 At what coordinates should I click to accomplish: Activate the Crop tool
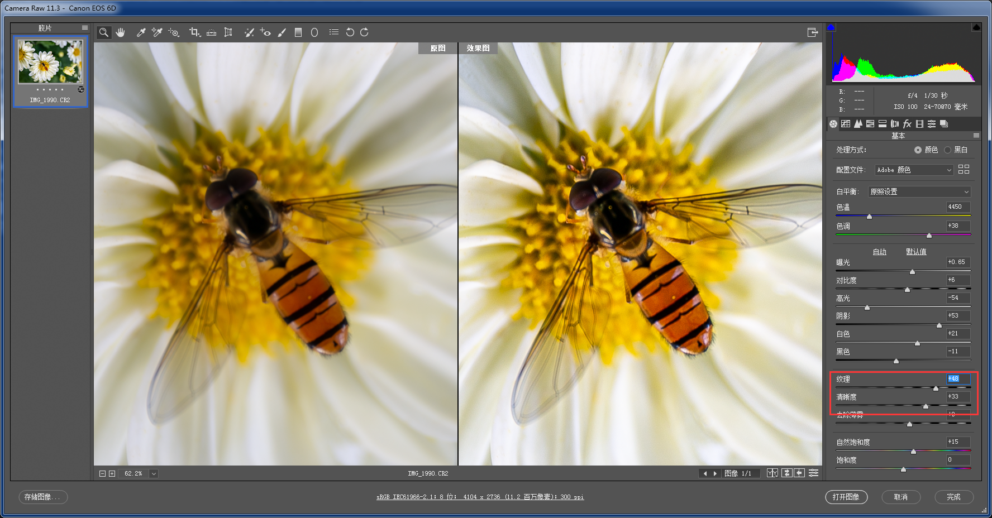[194, 32]
